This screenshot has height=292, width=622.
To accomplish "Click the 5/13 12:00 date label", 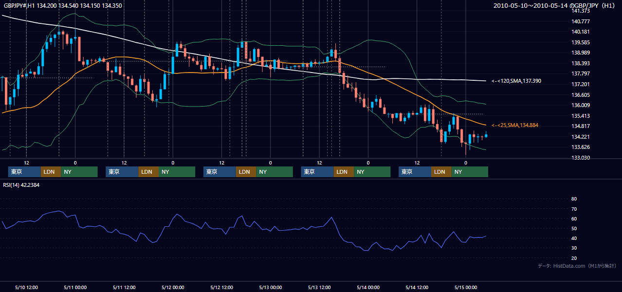I will [319, 287].
